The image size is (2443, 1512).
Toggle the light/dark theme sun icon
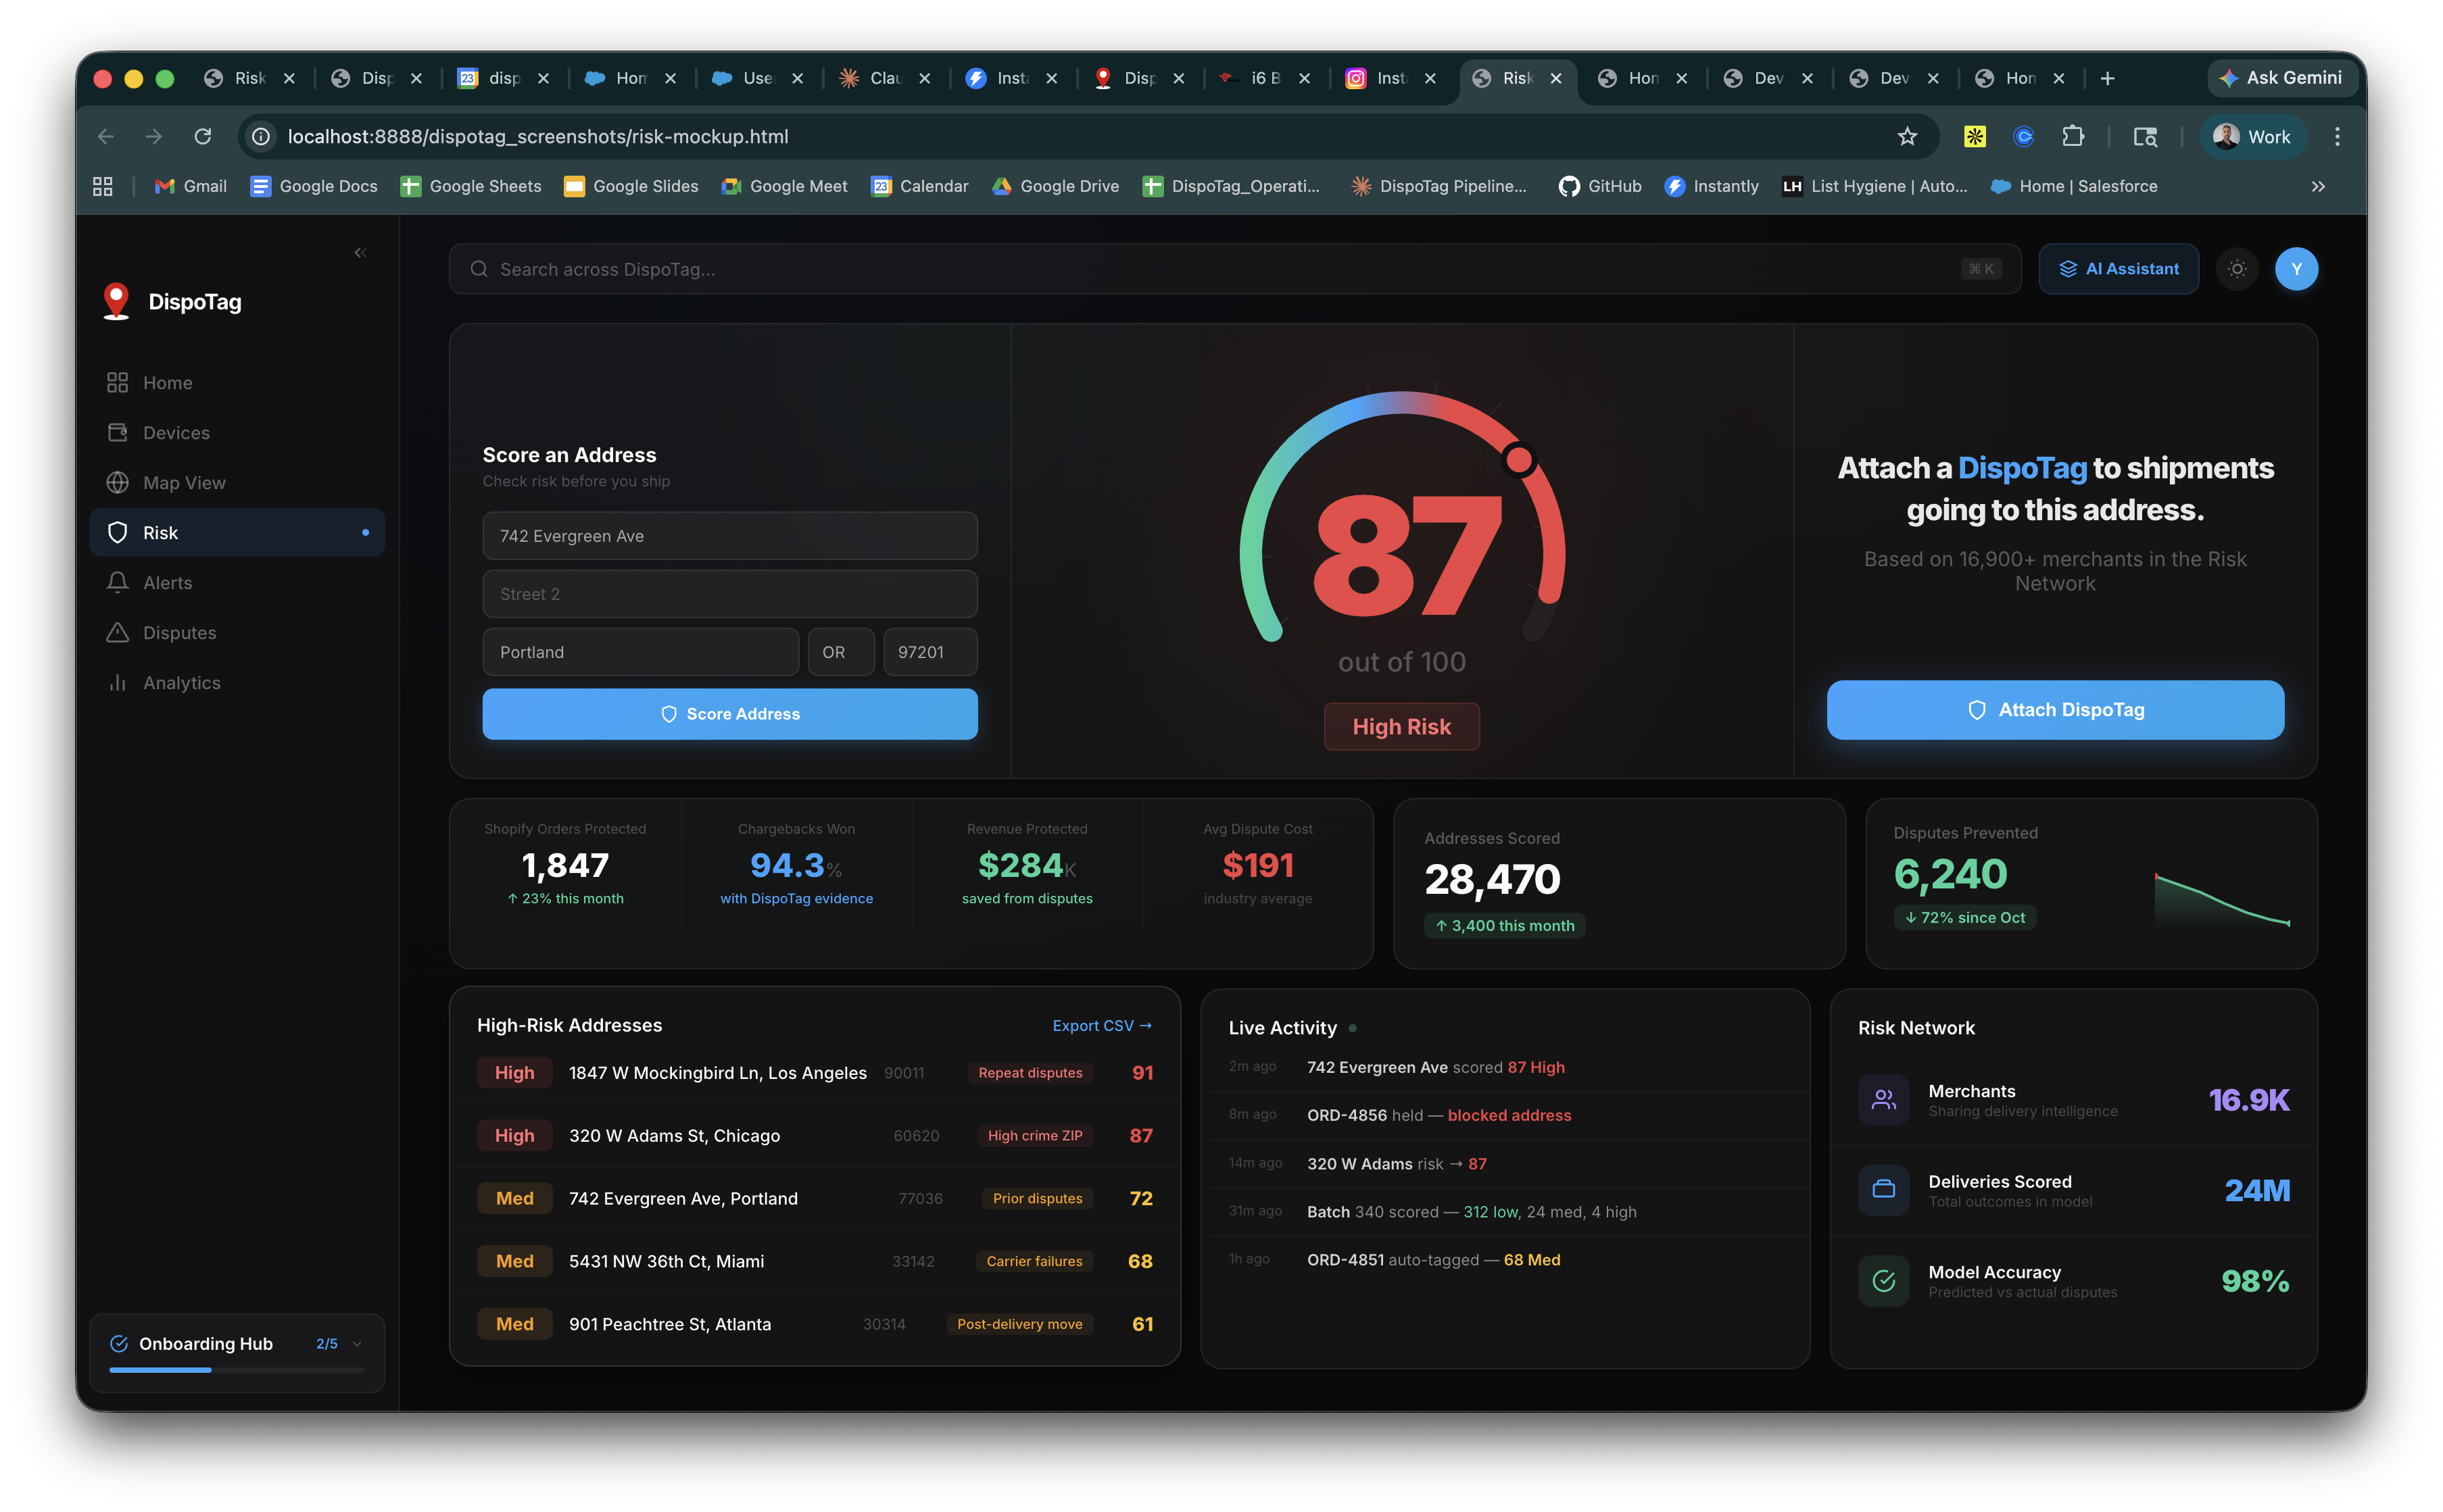[x=2237, y=269]
